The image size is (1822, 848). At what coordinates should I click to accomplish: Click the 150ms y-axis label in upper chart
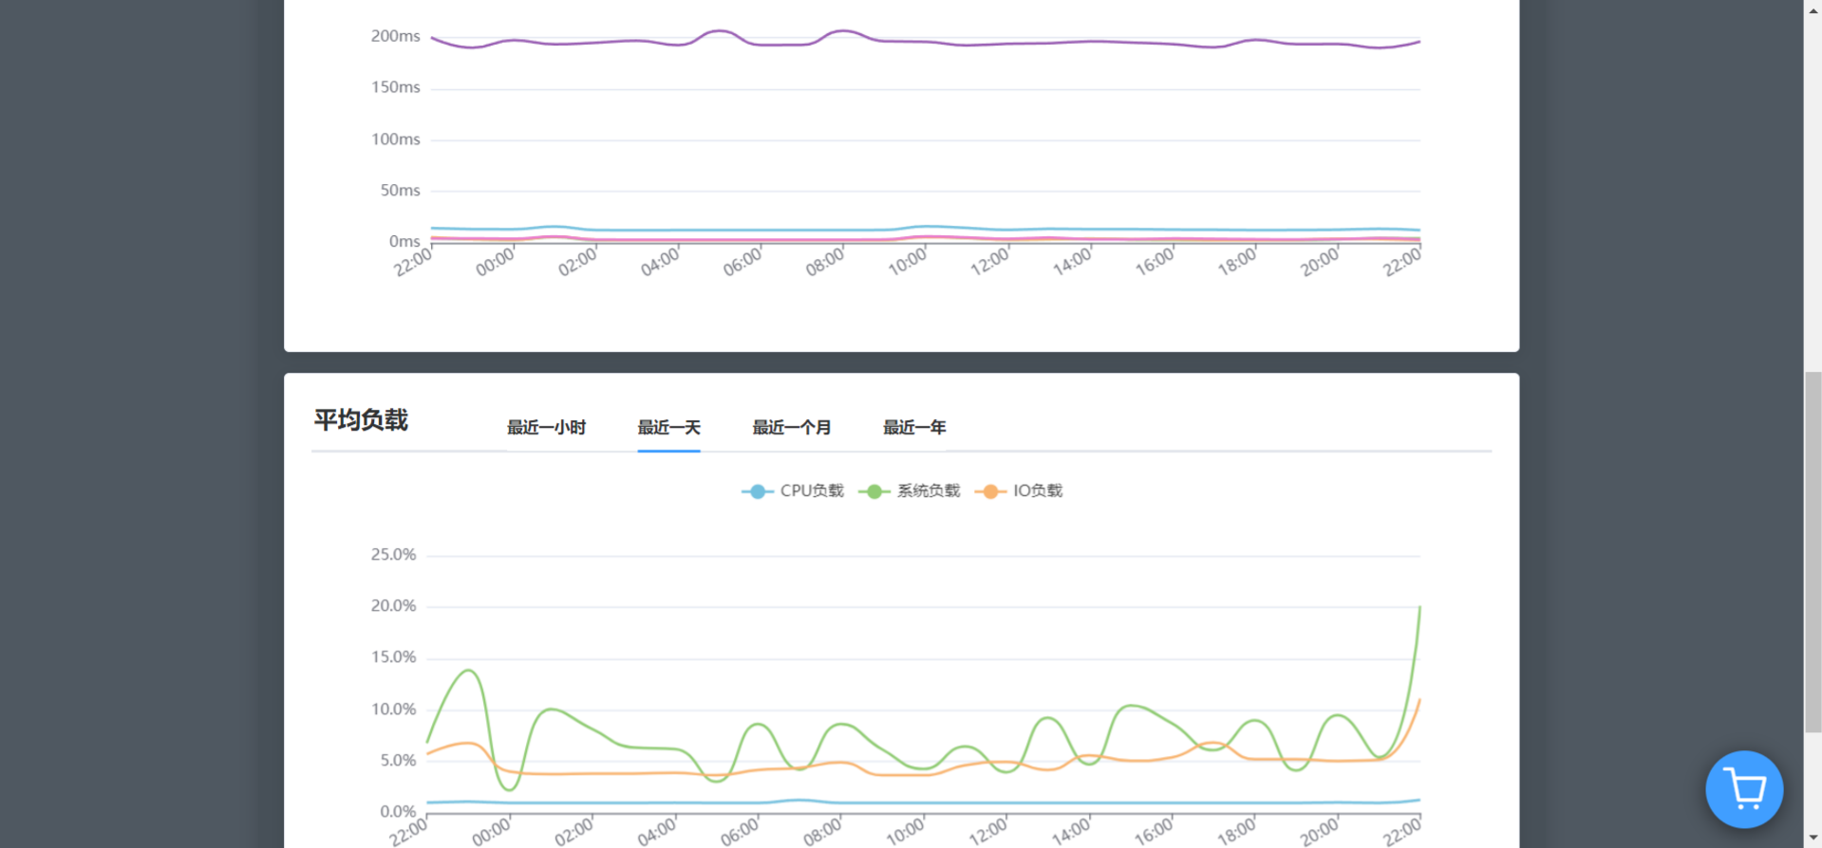(395, 87)
